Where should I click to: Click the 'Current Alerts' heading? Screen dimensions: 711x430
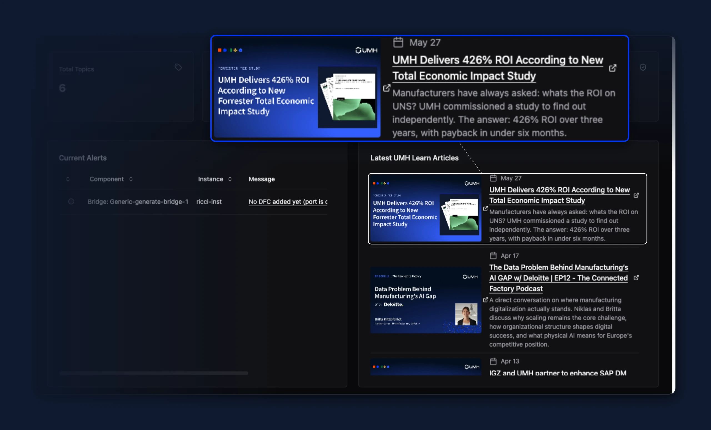pyautogui.click(x=82, y=158)
